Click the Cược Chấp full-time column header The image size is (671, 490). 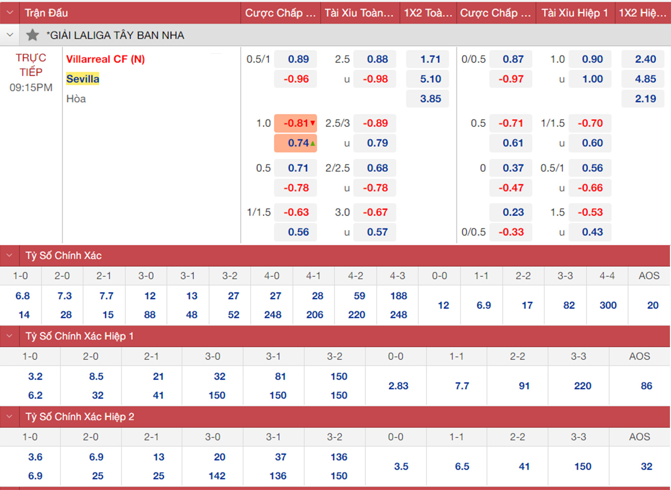click(x=280, y=13)
